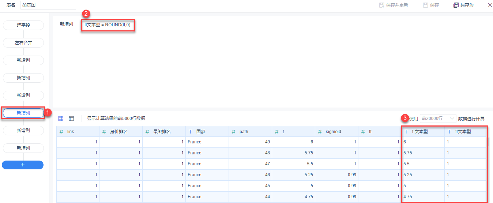Screen dimensions: 493x203
Task: Open the 前20000行 row count dropdown
Action: pos(438,119)
